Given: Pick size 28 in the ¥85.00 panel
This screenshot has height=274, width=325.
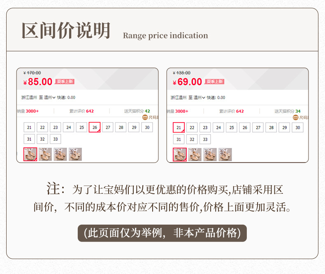Looking at the screenshot, I should pyautogui.click(x=121, y=128).
